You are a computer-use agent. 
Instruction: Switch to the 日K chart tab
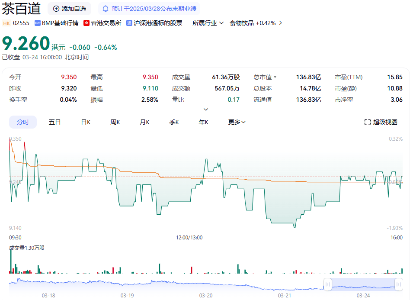(x=86, y=122)
